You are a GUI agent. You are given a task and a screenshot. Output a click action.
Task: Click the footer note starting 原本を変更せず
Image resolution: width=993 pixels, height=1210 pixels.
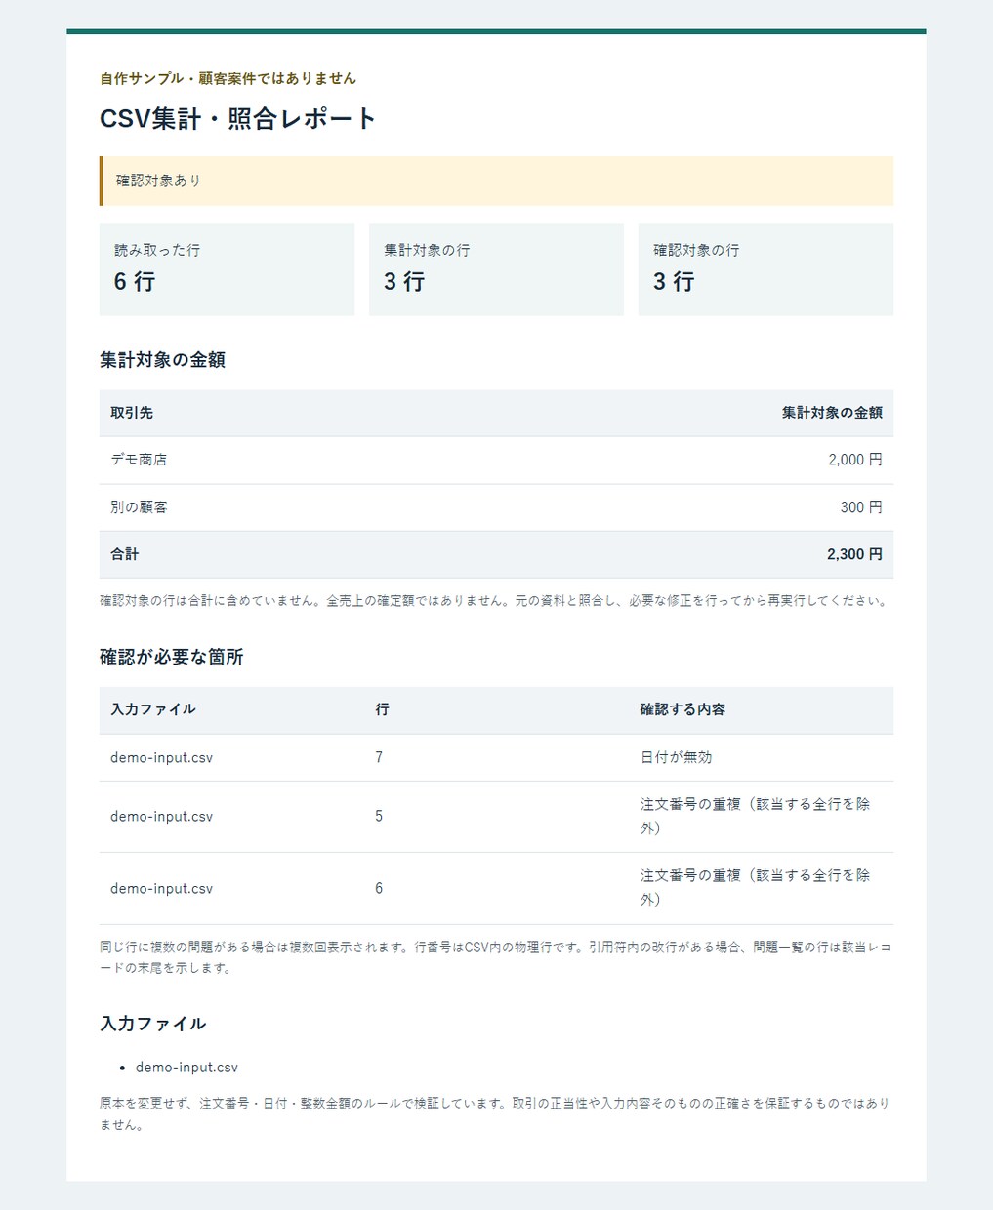495,1114
